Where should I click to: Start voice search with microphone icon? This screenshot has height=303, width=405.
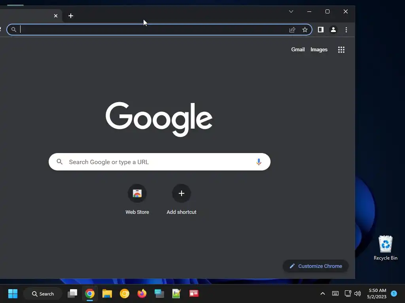[x=259, y=162]
